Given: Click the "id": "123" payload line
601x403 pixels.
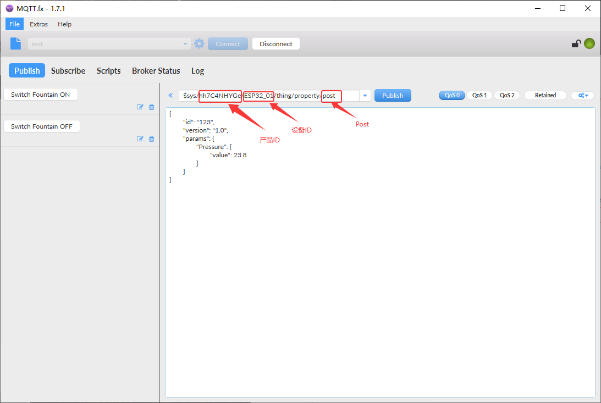Looking at the screenshot, I should pos(199,122).
